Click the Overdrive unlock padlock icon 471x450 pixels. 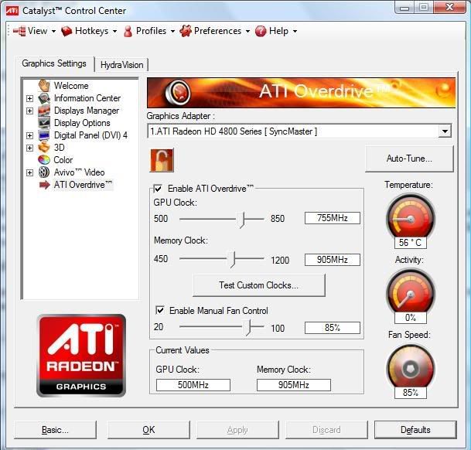click(x=162, y=160)
